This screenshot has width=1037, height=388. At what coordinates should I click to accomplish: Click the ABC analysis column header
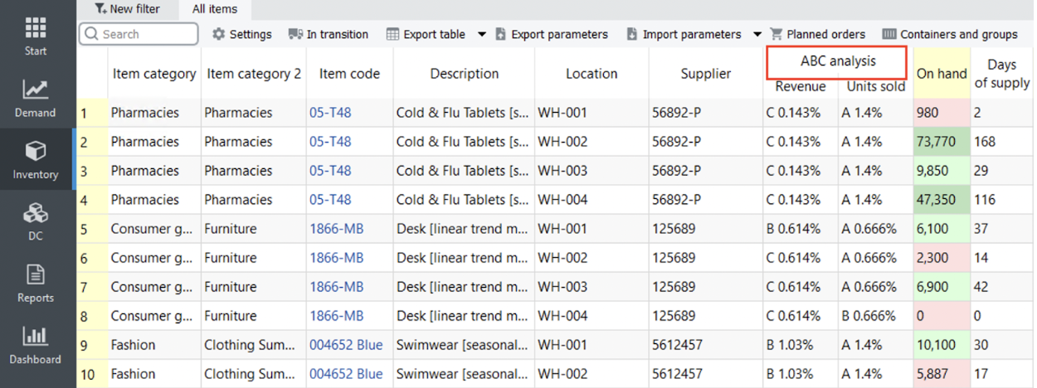(x=837, y=61)
